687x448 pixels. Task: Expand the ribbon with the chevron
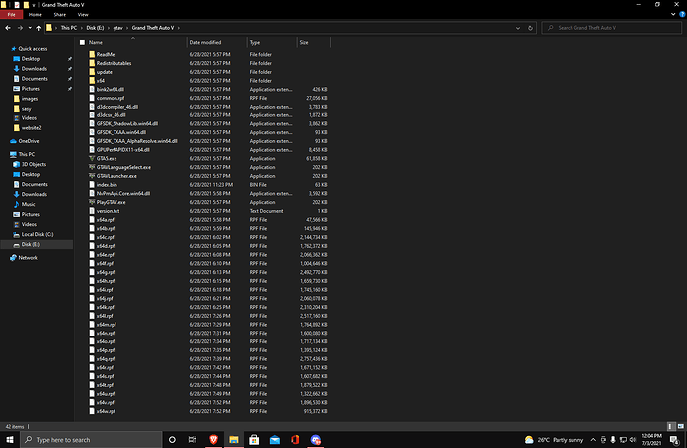pyautogui.click(x=671, y=16)
